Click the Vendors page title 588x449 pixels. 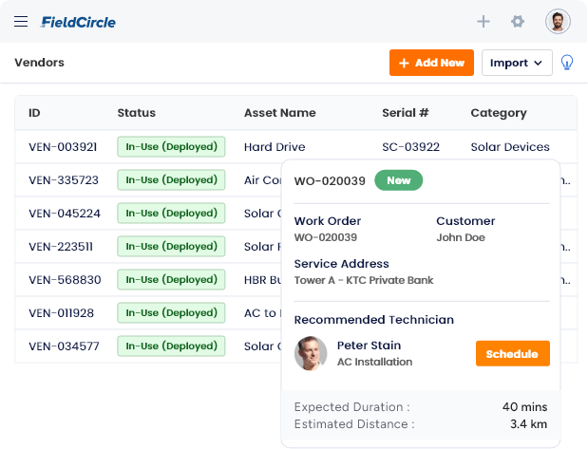(39, 63)
